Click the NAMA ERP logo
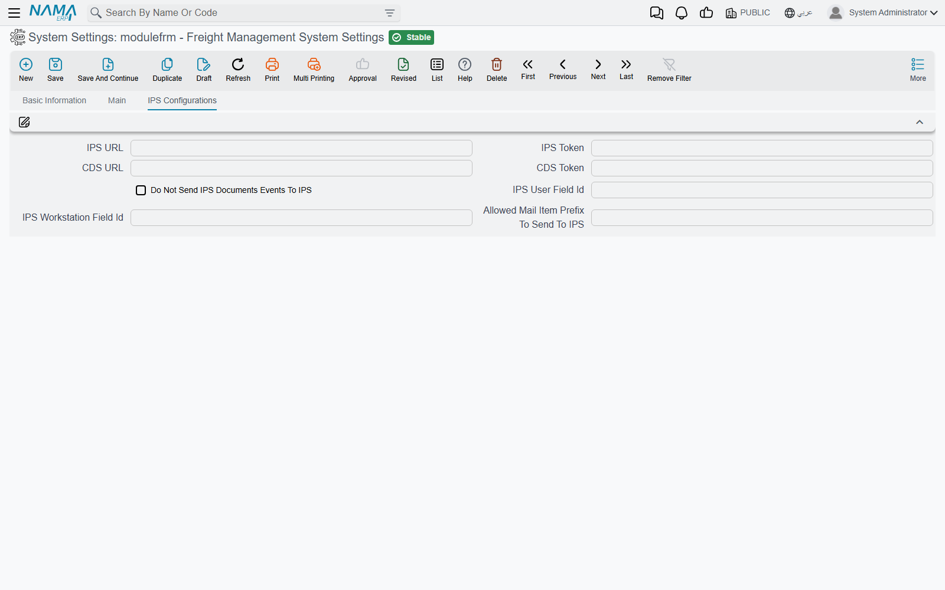945x590 pixels. click(53, 12)
